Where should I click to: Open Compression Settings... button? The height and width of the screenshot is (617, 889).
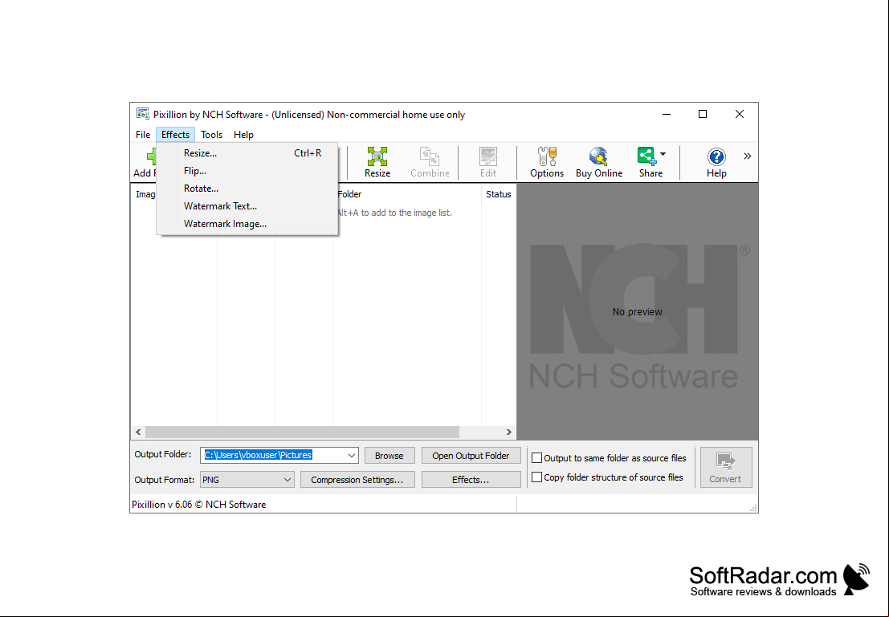point(357,479)
